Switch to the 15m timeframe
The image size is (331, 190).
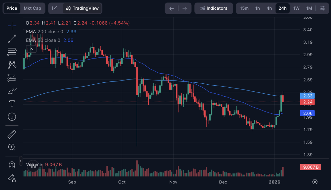click(244, 8)
